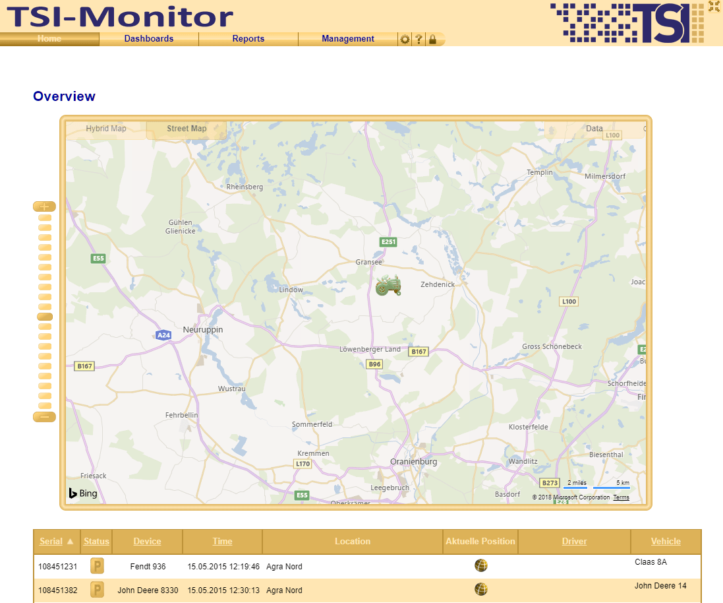The width and height of the screenshot is (723, 603).
Task: Open the map Terms link
Action: [x=621, y=497]
